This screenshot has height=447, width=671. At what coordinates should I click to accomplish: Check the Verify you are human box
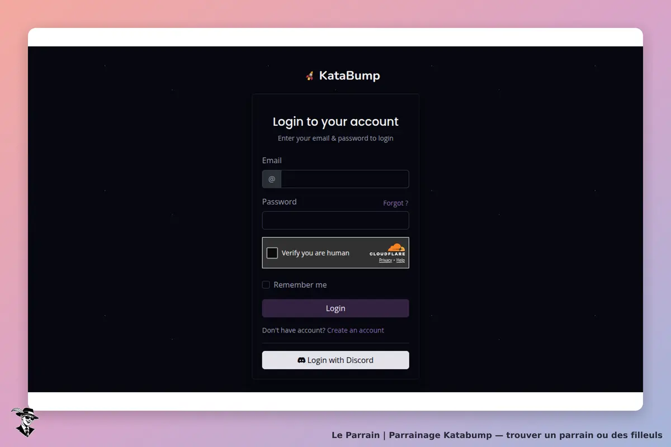tap(272, 253)
